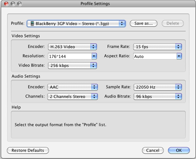
Task: Click the help text about selecting output format
Action: click(60, 125)
